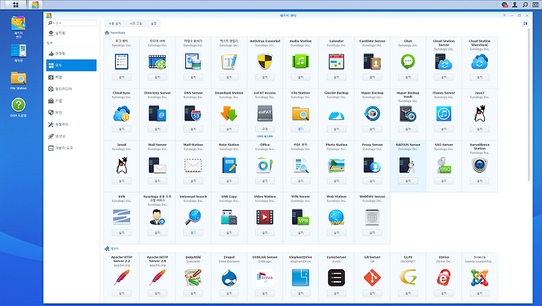Image resolution: width=542 pixels, height=306 pixels.
Task: Switch to the Package Center taskbar tab
Action: click(x=35, y=5)
